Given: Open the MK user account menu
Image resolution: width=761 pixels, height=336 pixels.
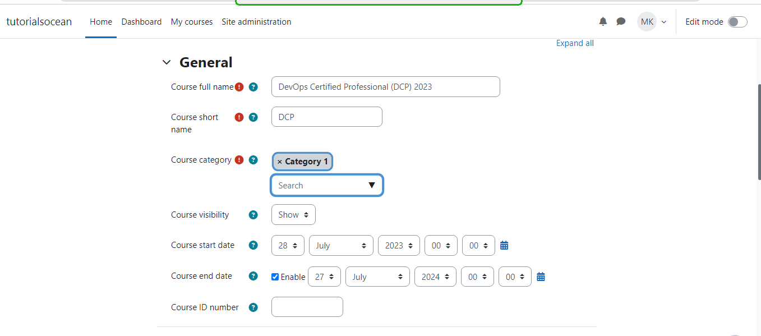Looking at the screenshot, I should click(x=652, y=22).
